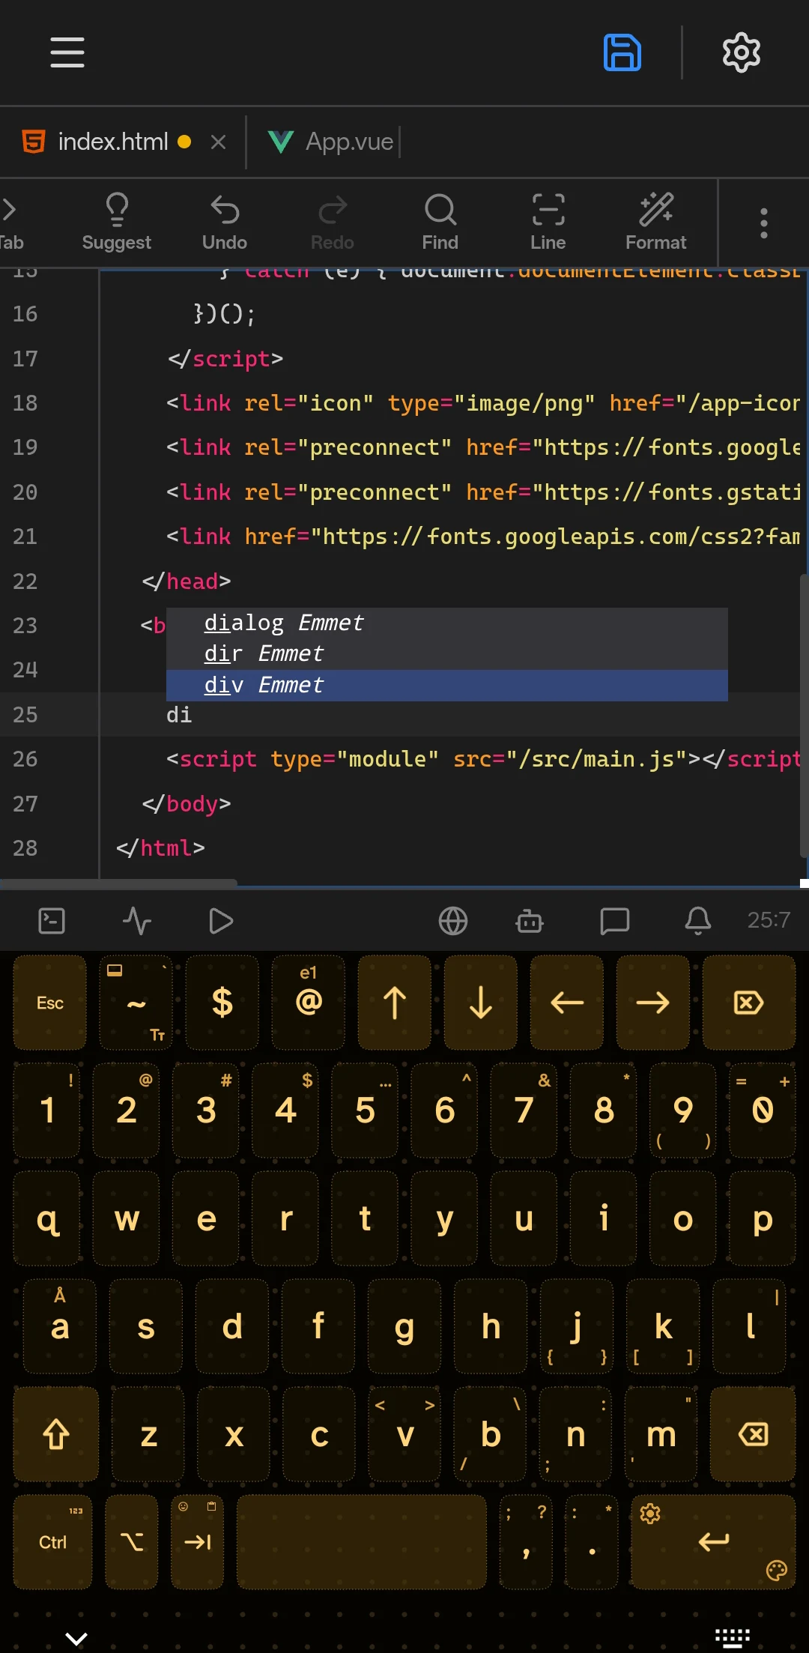This screenshot has width=809, height=1653.
Task: Open the AI robot assistant icon
Action: coord(530,921)
